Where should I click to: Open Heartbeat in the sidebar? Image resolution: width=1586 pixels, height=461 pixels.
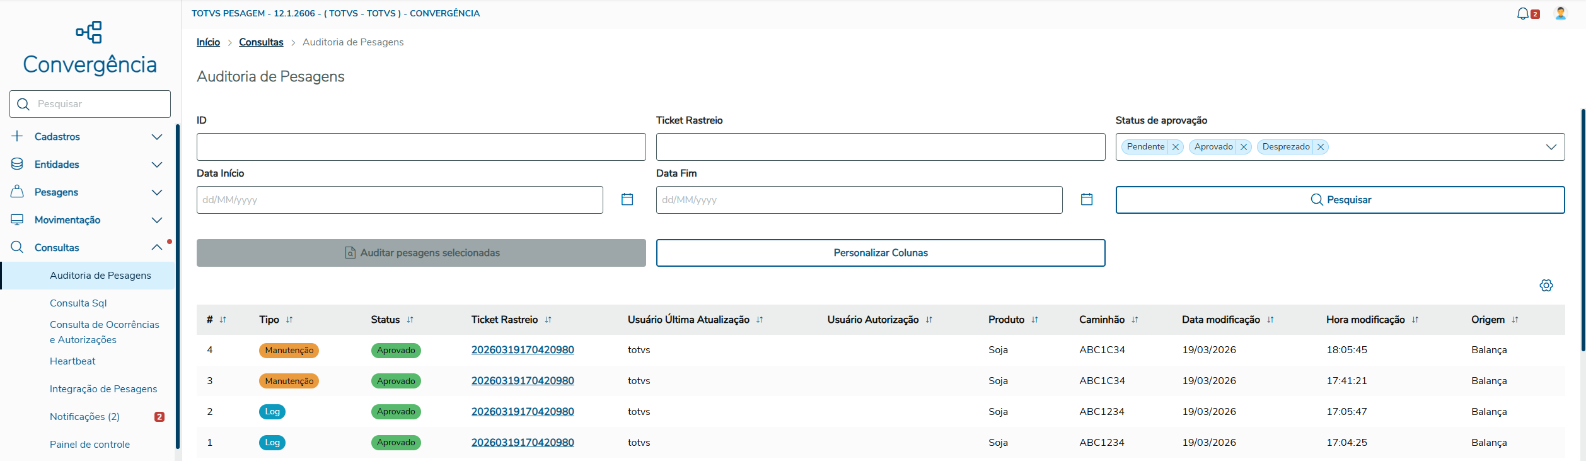tap(72, 361)
